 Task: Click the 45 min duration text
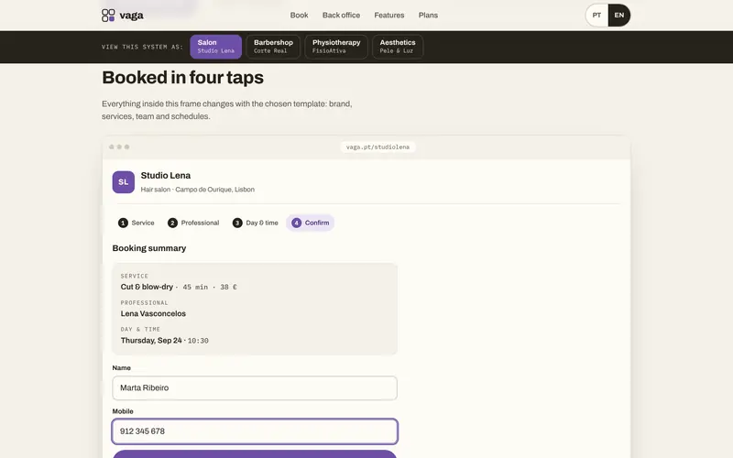click(x=195, y=288)
